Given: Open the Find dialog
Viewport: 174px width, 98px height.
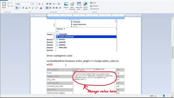Looking at the screenshot, I should pos(93,3).
